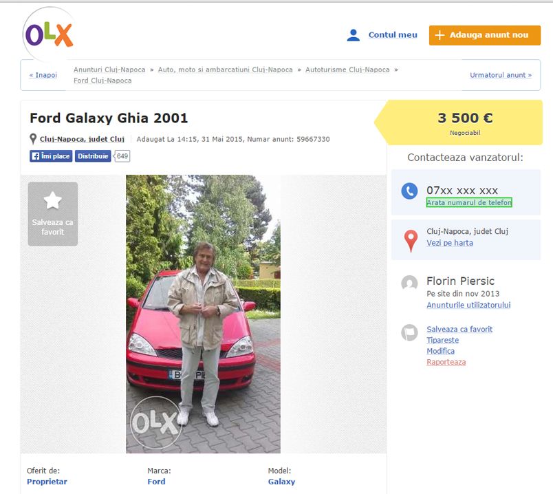Click the main car listing photo
This screenshot has height=494, width=553.
click(x=203, y=314)
